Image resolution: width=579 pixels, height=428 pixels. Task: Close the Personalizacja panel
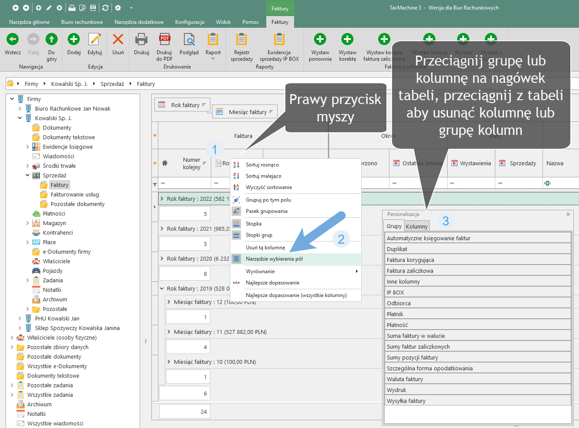[568, 214]
